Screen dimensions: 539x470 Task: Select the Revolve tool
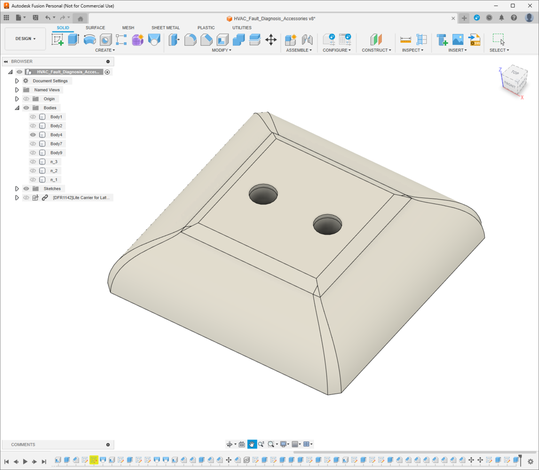90,39
